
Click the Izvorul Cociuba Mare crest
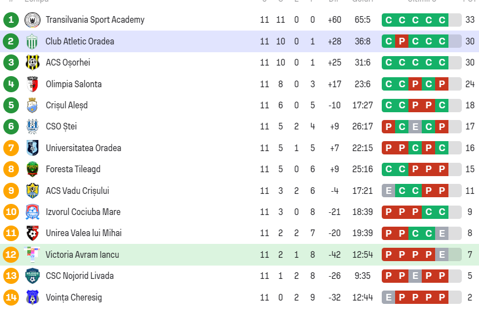tap(33, 212)
